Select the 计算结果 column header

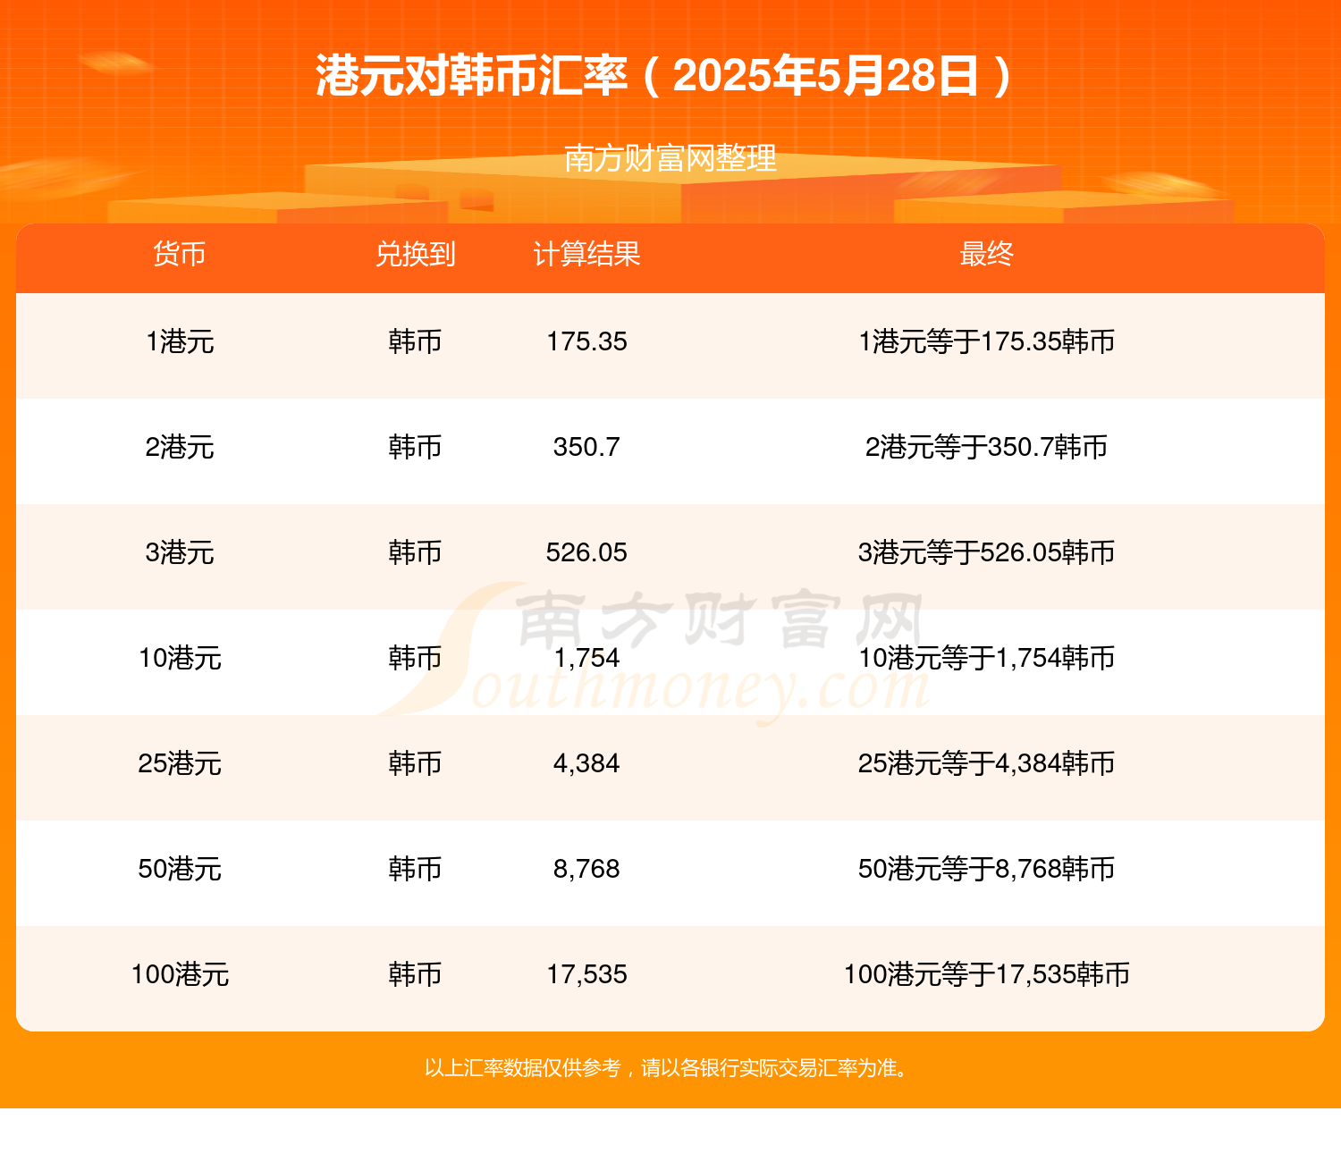pyautogui.click(x=586, y=254)
